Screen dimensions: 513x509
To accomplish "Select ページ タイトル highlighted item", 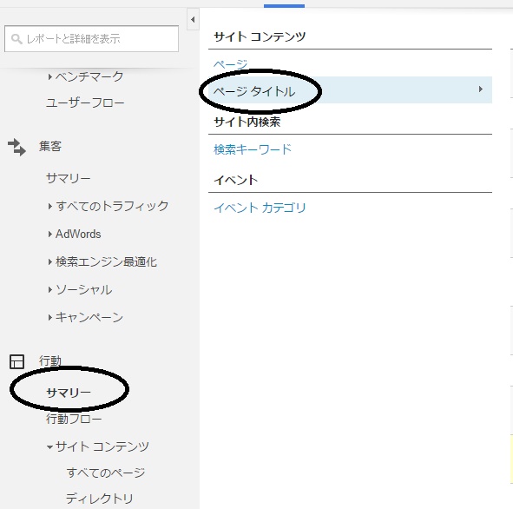I will [350, 90].
